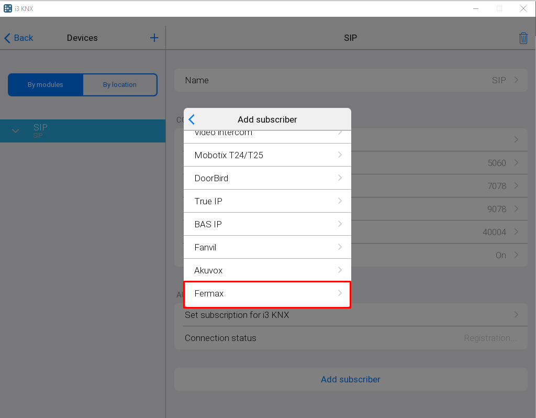Click Add subscriber button
Screen dimensions: 536x418
350,379
